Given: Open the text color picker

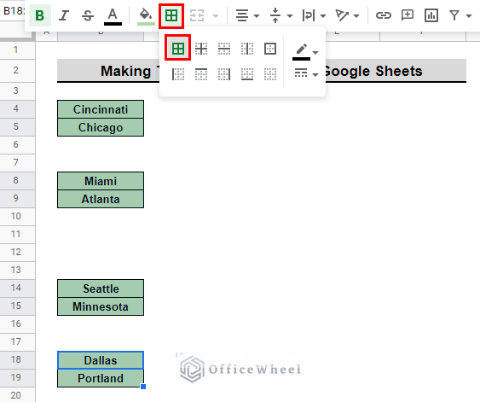Looking at the screenshot, I should click(x=113, y=16).
